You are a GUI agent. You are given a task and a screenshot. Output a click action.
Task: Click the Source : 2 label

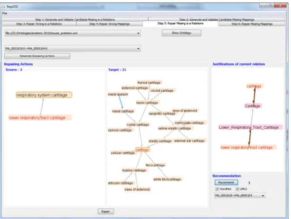pos(14,70)
